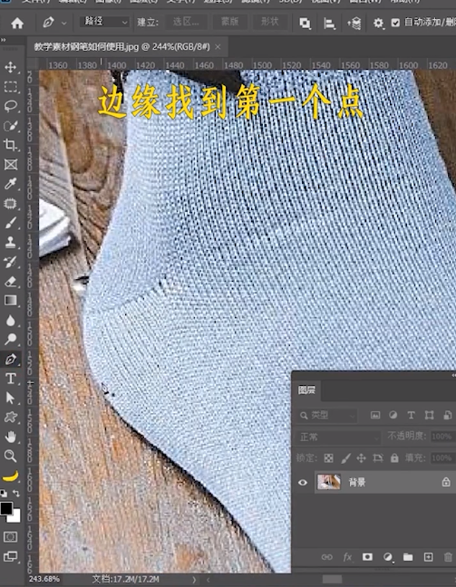Select the Lasso tool
The height and width of the screenshot is (587, 456).
click(11, 106)
